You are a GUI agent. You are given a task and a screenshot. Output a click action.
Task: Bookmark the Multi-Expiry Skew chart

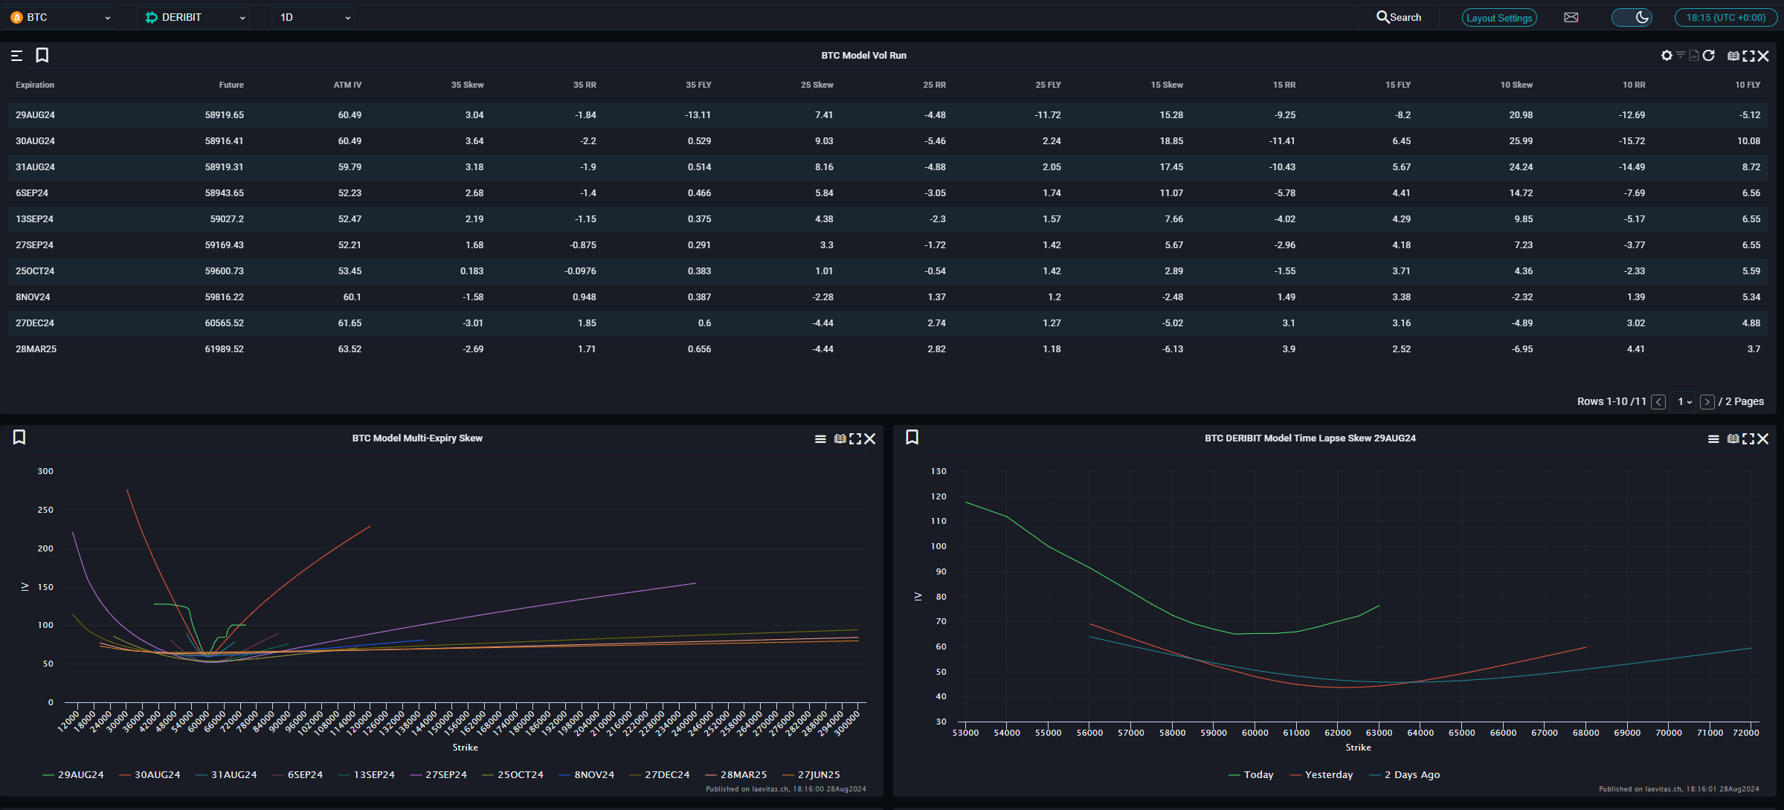(x=19, y=437)
